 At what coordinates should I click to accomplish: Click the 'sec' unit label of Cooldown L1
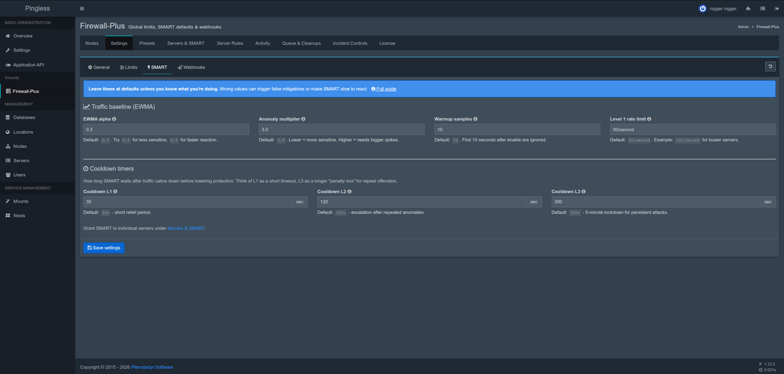(300, 202)
